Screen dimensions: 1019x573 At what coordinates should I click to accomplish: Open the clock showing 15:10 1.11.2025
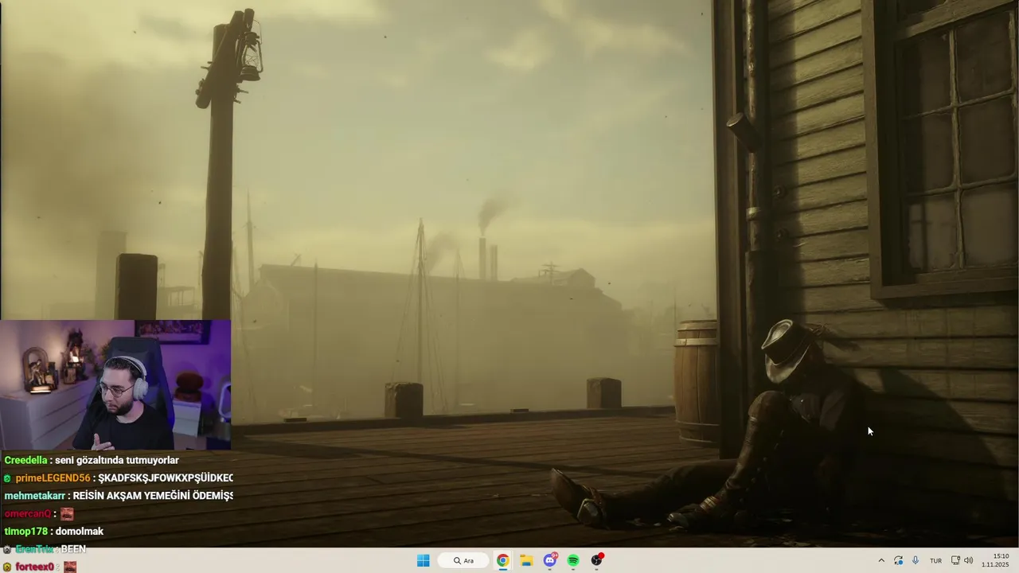995,560
